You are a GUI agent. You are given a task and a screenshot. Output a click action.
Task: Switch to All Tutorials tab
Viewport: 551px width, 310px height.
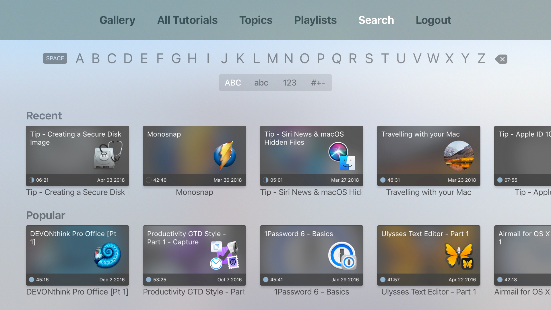click(187, 20)
